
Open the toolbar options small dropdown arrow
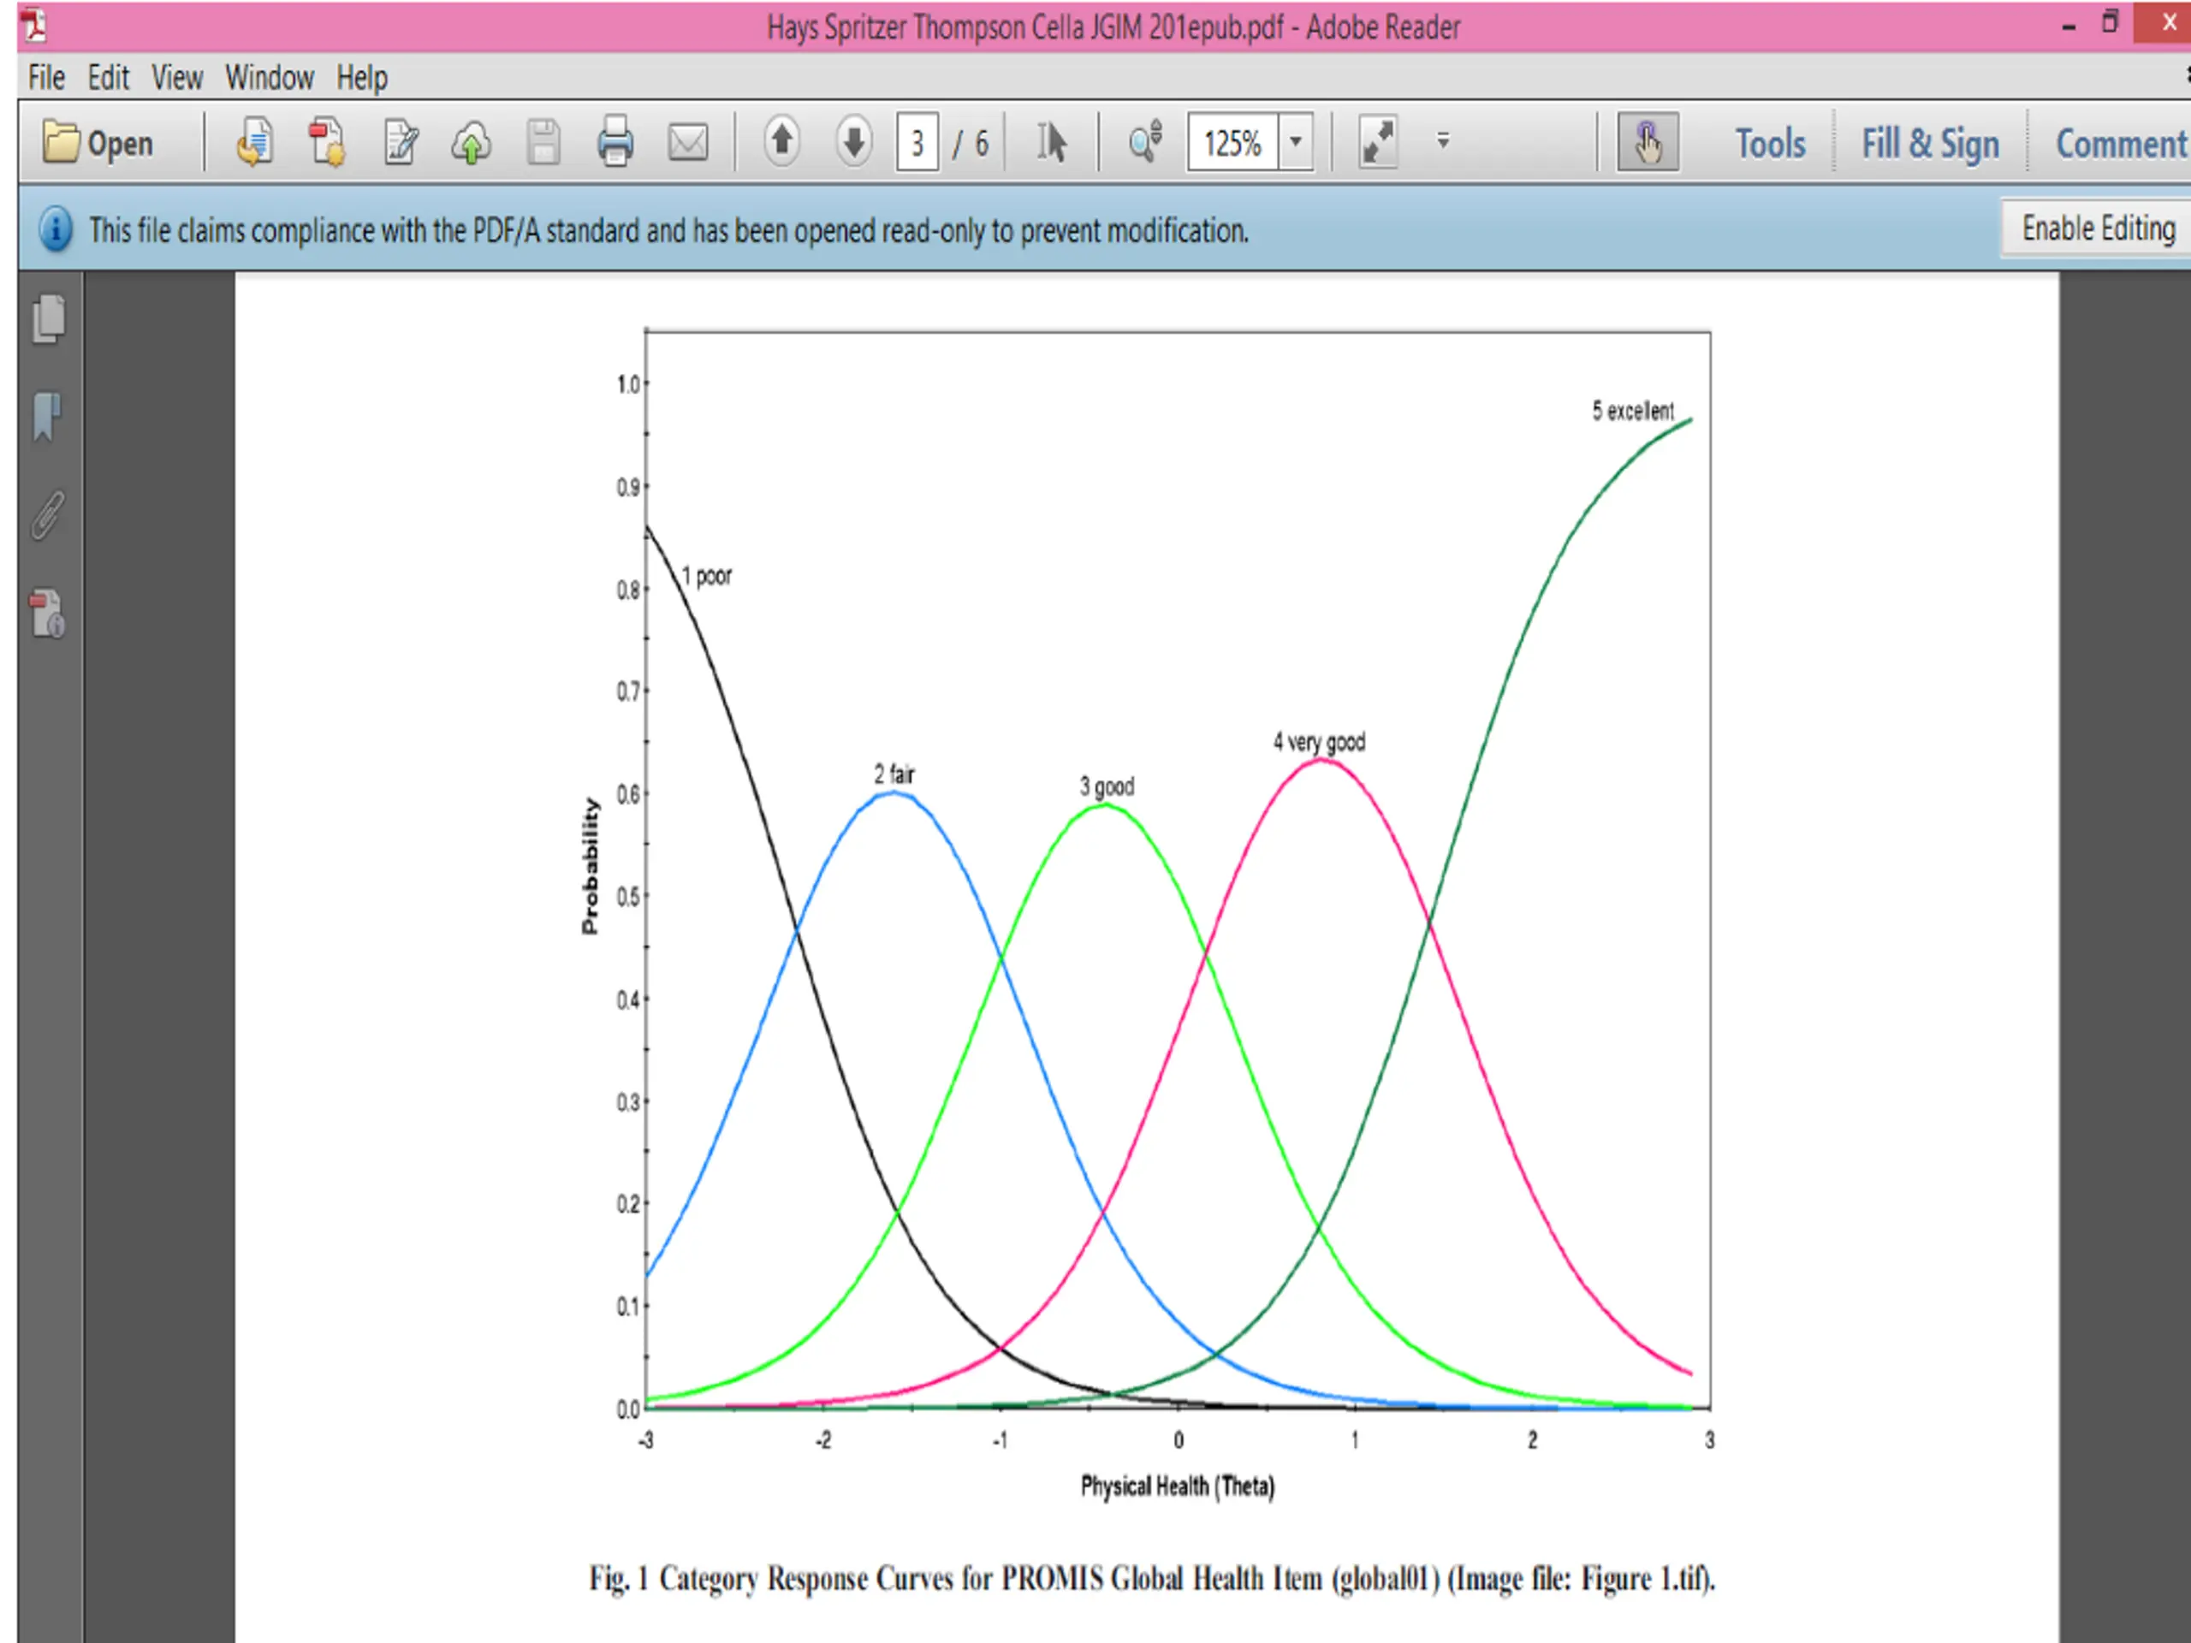1443,140
